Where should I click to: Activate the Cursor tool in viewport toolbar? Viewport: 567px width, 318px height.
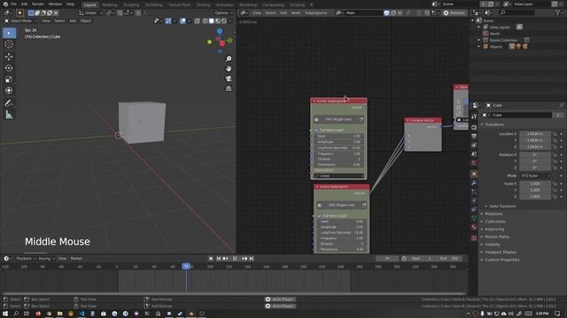(x=9, y=44)
